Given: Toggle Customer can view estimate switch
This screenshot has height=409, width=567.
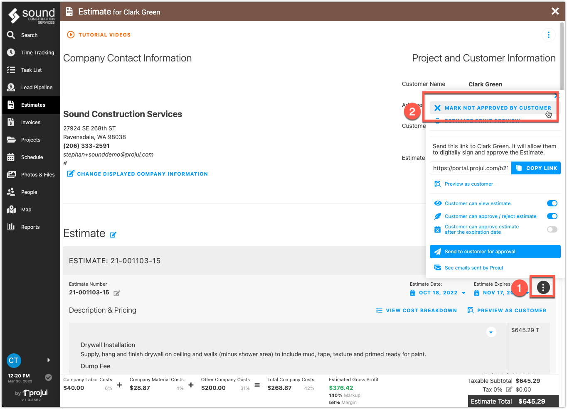Looking at the screenshot, I should coord(552,203).
